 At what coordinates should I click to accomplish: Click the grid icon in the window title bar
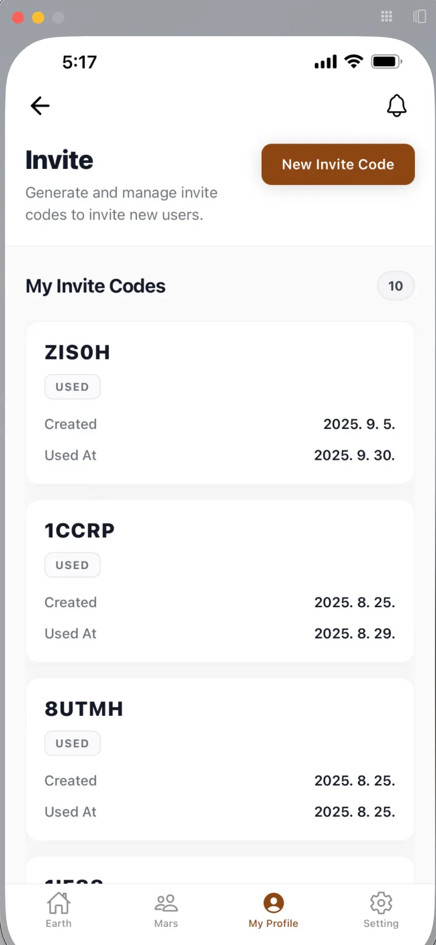[x=387, y=17]
